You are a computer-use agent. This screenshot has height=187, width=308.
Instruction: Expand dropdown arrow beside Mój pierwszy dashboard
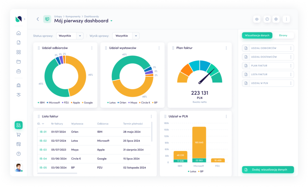(111, 21)
